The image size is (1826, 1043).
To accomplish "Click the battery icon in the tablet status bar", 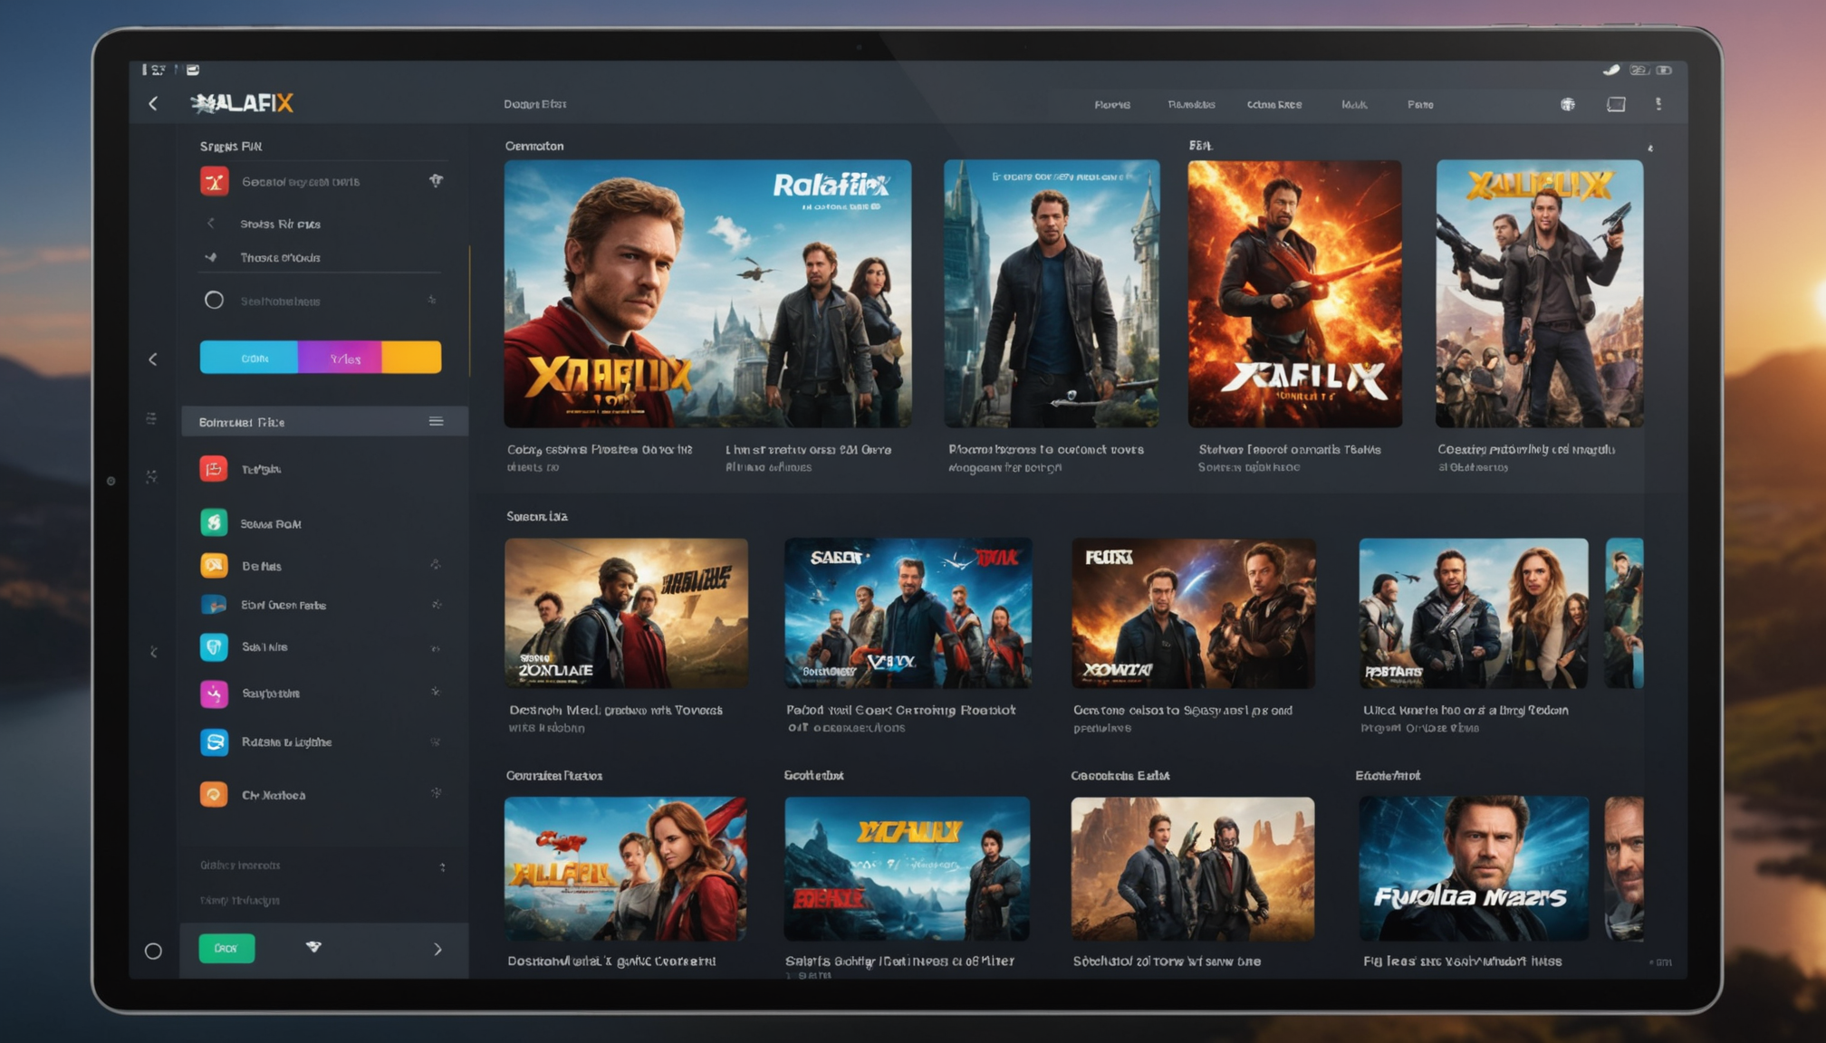I will pyautogui.click(x=1665, y=70).
